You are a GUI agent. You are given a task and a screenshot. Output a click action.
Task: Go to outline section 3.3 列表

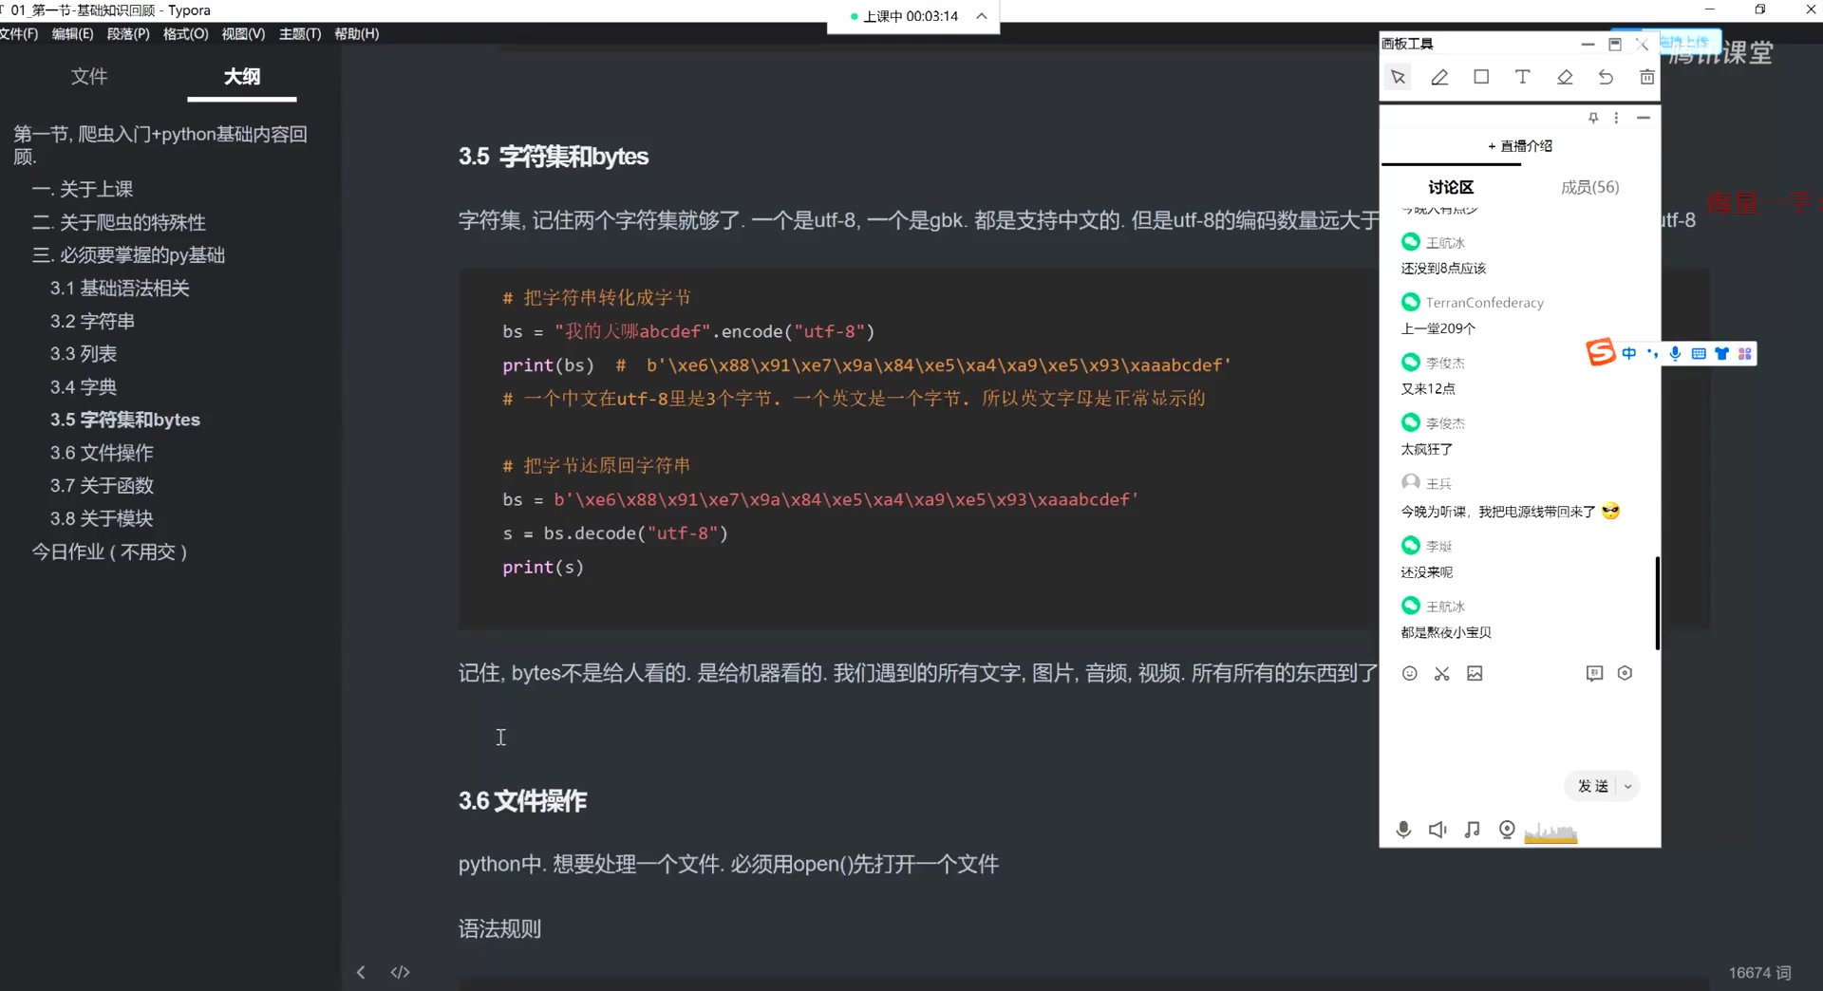tap(84, 354)
